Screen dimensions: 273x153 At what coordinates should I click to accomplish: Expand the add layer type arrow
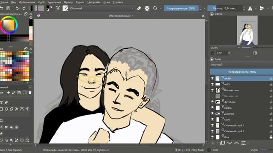[218, 143]
